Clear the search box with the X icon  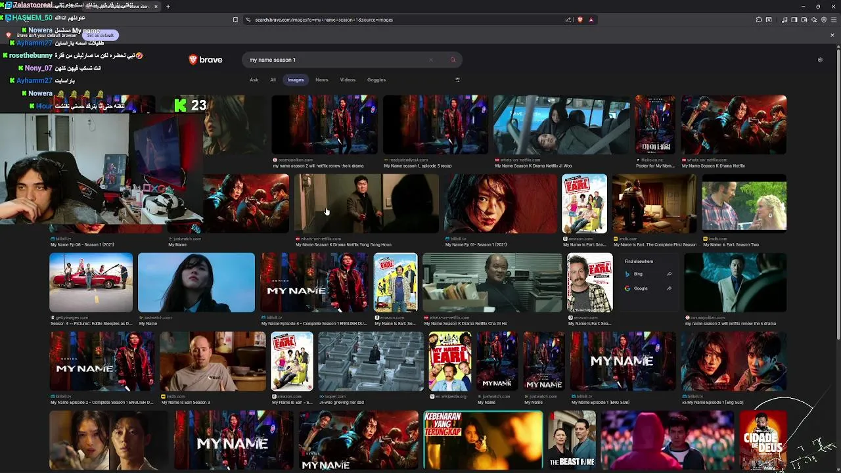tap(431, 60)
